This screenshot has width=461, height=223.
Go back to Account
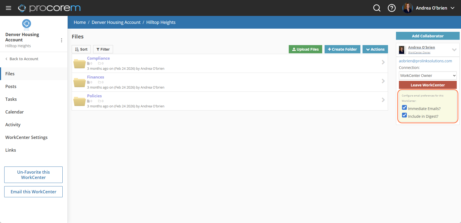click(22, 59)
